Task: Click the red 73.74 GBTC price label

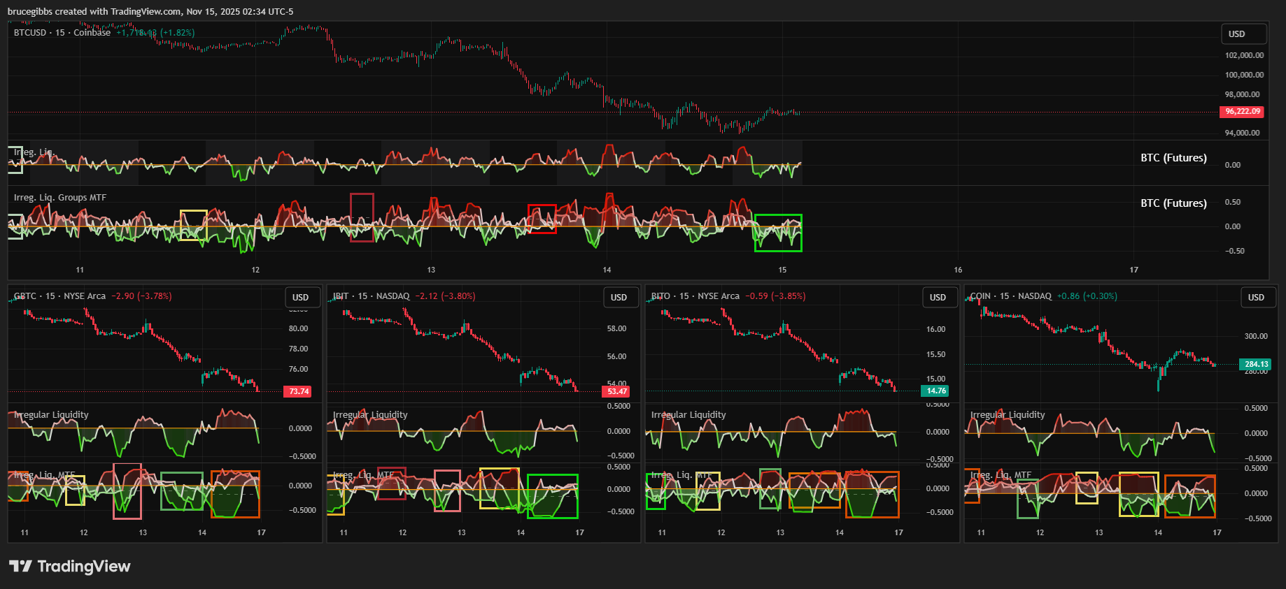Action: click(x=299, y=391)
